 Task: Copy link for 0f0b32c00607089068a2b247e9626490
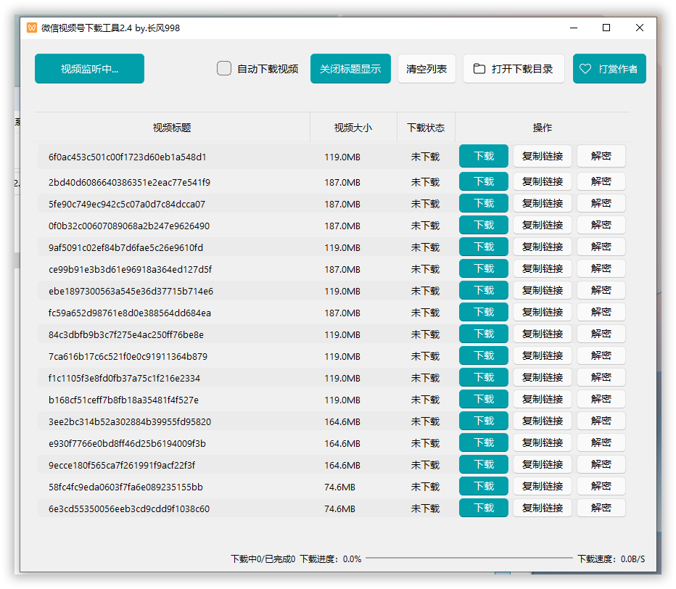click(543, 225)
